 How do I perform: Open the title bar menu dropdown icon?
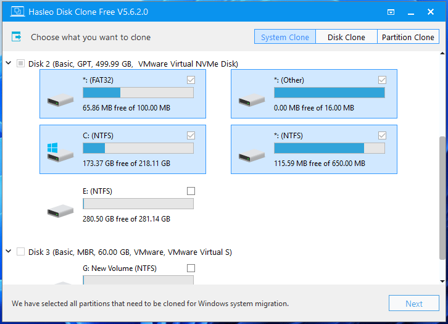tap(391, 12)
